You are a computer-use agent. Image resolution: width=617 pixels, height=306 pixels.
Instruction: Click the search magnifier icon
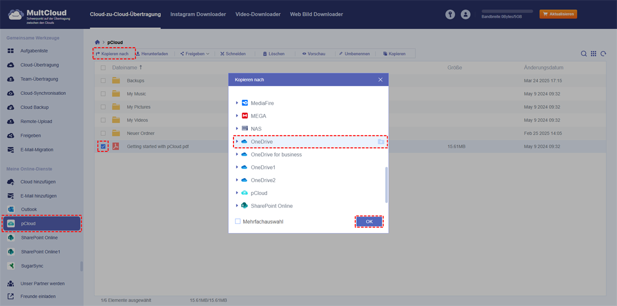click(x=584, y=54)
